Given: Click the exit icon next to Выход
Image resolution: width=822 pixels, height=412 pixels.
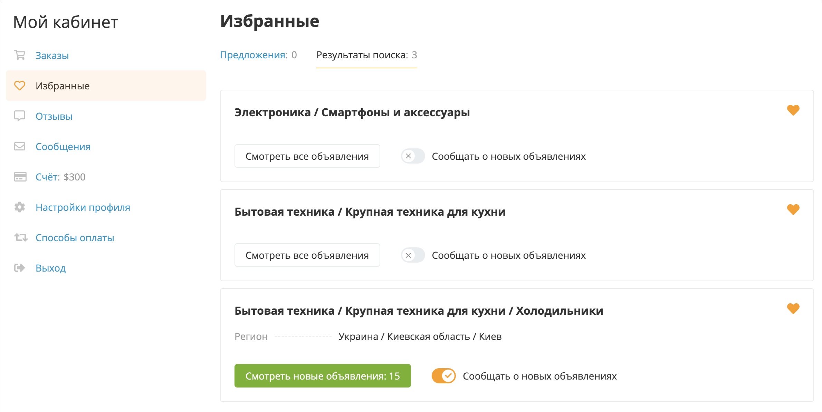Looking at the screenshot, I should tap(20, 268).
